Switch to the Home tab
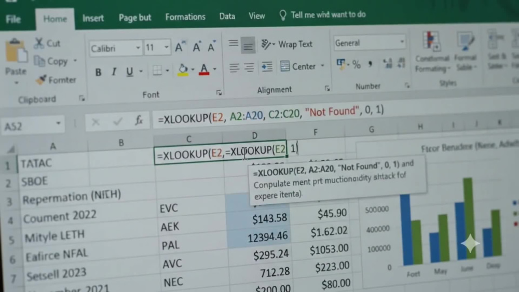This screenshot has height=292, width=519. pos(55,19)
